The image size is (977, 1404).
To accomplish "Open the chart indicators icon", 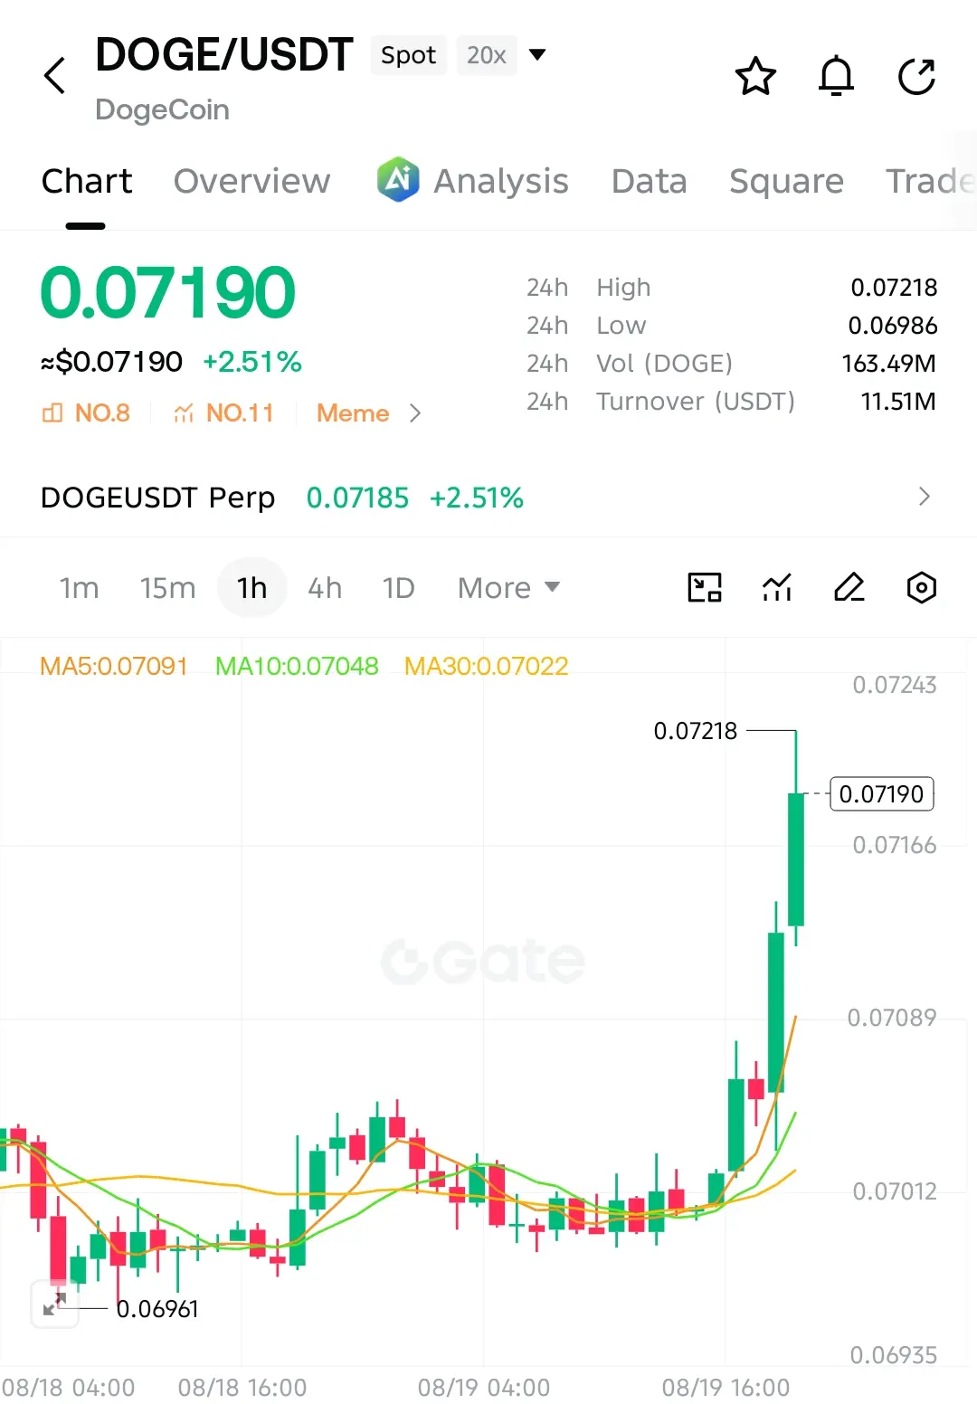I will tap(777, 588).
